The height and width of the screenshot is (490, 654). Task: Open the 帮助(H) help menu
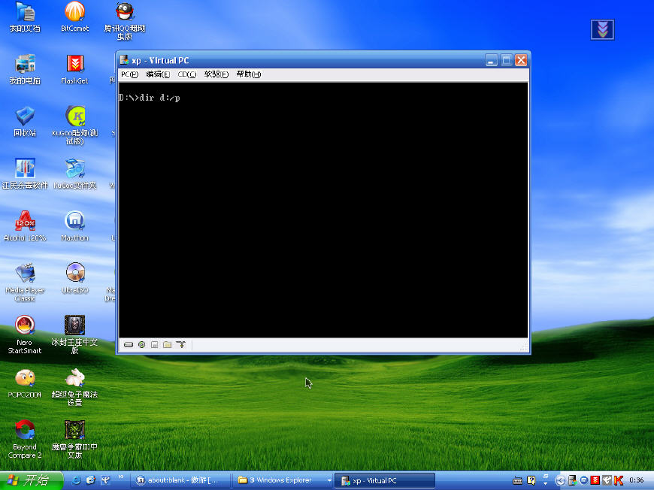[x=249, y=74]
